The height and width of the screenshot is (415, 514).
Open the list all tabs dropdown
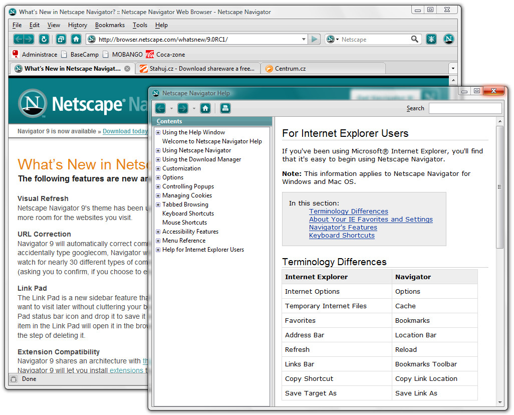click(x=453, y=69)
